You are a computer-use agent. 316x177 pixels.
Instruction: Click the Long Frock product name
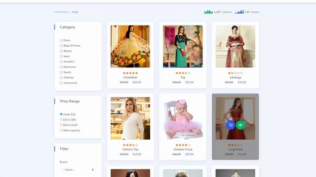tap(236, 149)
